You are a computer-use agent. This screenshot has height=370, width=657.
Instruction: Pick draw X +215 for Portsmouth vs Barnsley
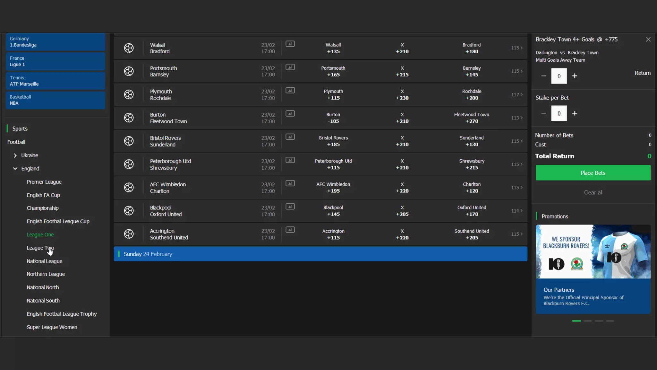[402, 71]
